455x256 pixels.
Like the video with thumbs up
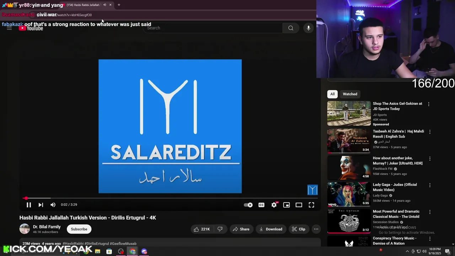click(x=202, y=229)
